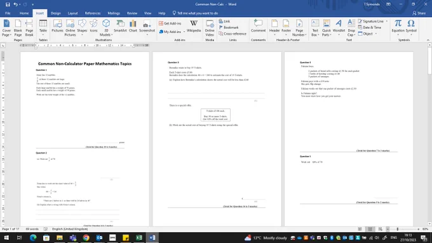Viewport: 432px width, 243px height.
Task: Insert a Blank Page
Action: click(18, 28)
